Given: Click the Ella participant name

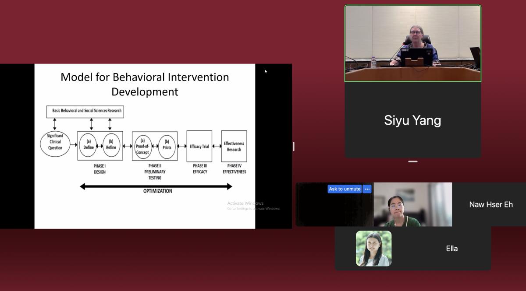Looking at the screenshot, I should pyautogui.click(x=451, y=249).
